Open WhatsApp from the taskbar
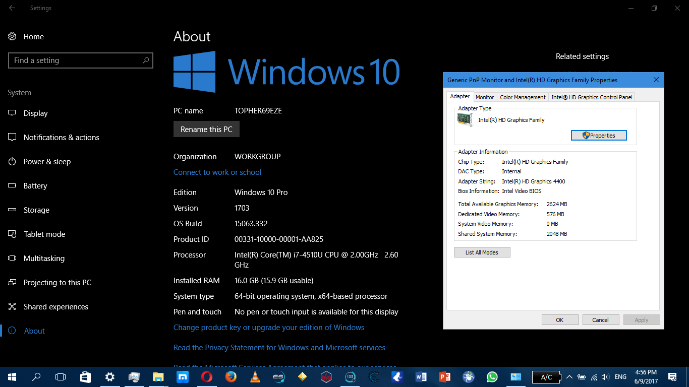The width and height of the screenshot is (689, 387). click(492, 377)
